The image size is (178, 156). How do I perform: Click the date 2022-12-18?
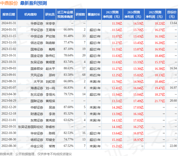pos(9,114)
